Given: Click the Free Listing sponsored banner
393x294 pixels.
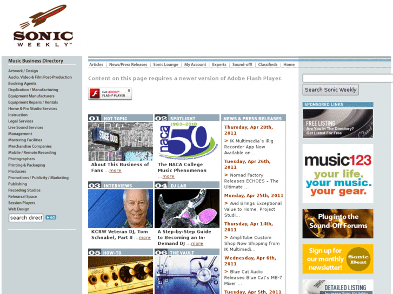Looking at the screenshot, I should (338, 124).
